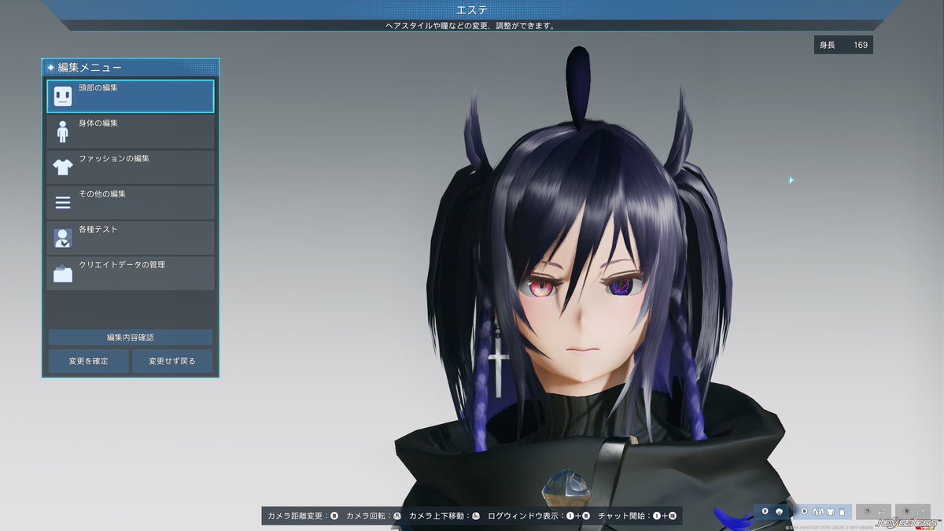944x531 pixels.
Task: Toggle the lighting sphere icon
Action: click(779, 511)
